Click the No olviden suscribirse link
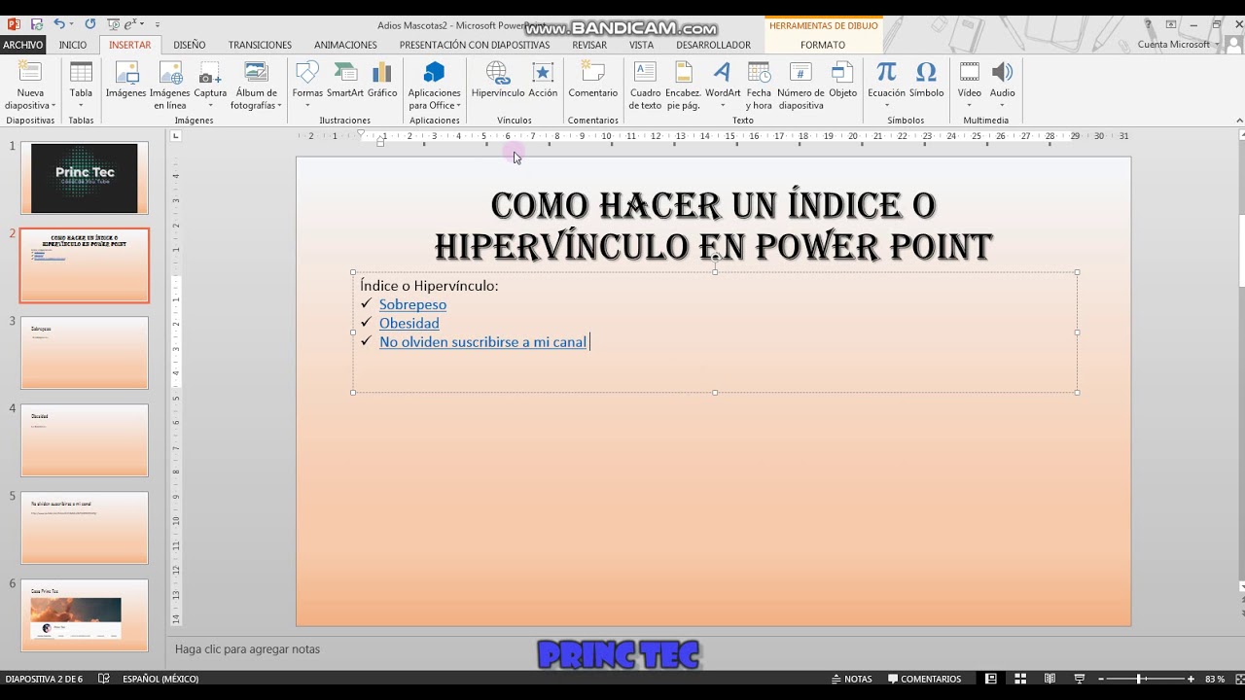 482,341
